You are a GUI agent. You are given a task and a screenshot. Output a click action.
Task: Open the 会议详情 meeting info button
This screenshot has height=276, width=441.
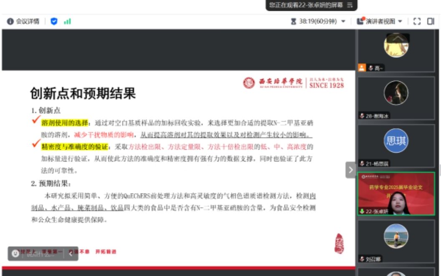click(23, 21)
